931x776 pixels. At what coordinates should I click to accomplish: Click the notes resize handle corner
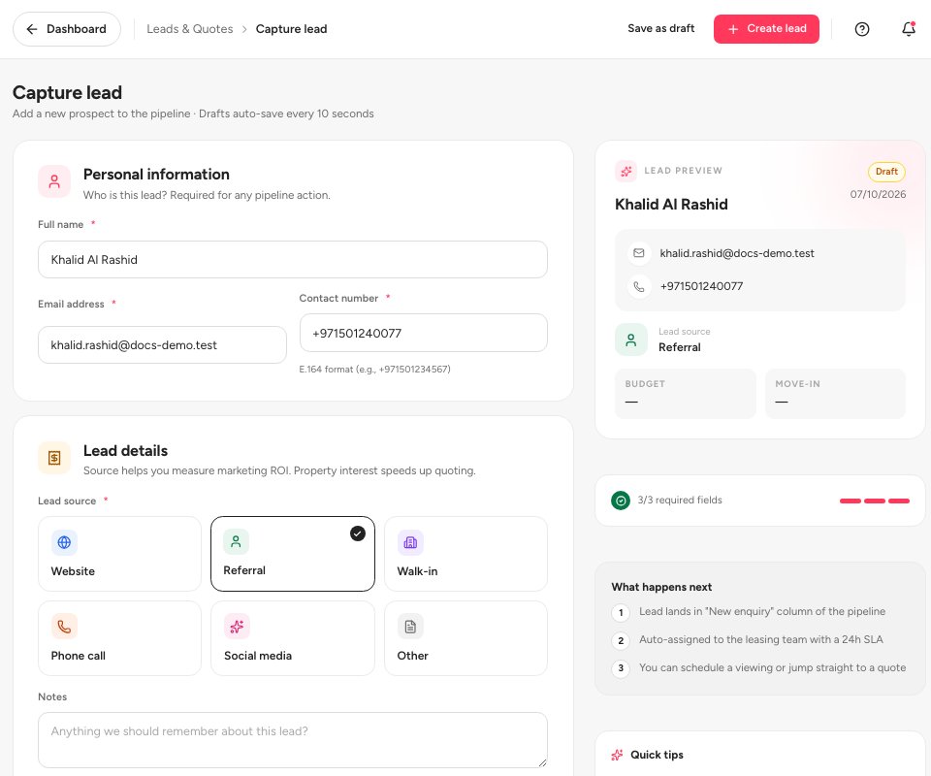541,762
